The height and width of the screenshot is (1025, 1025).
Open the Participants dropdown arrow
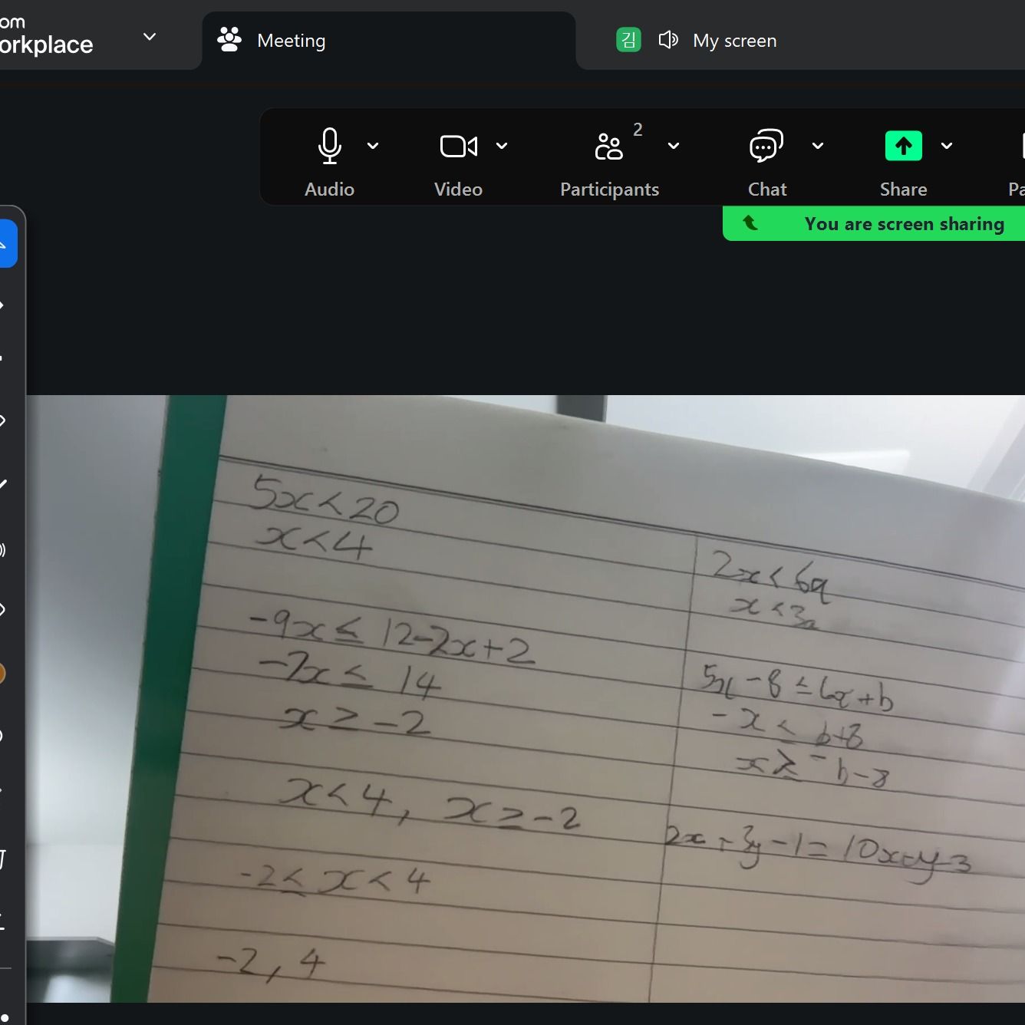(x=674, y=146)
